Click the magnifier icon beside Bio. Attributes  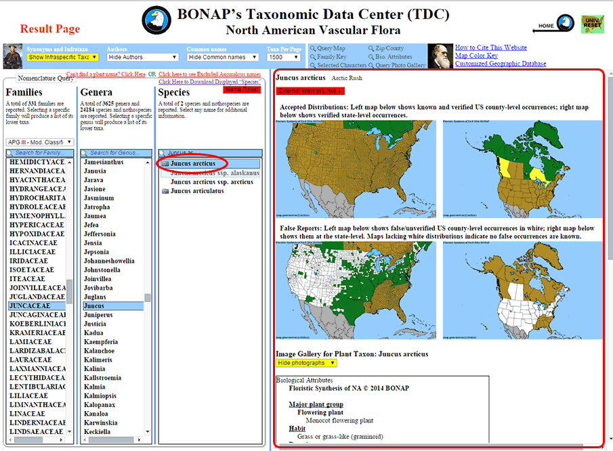[x=371, y=57]
